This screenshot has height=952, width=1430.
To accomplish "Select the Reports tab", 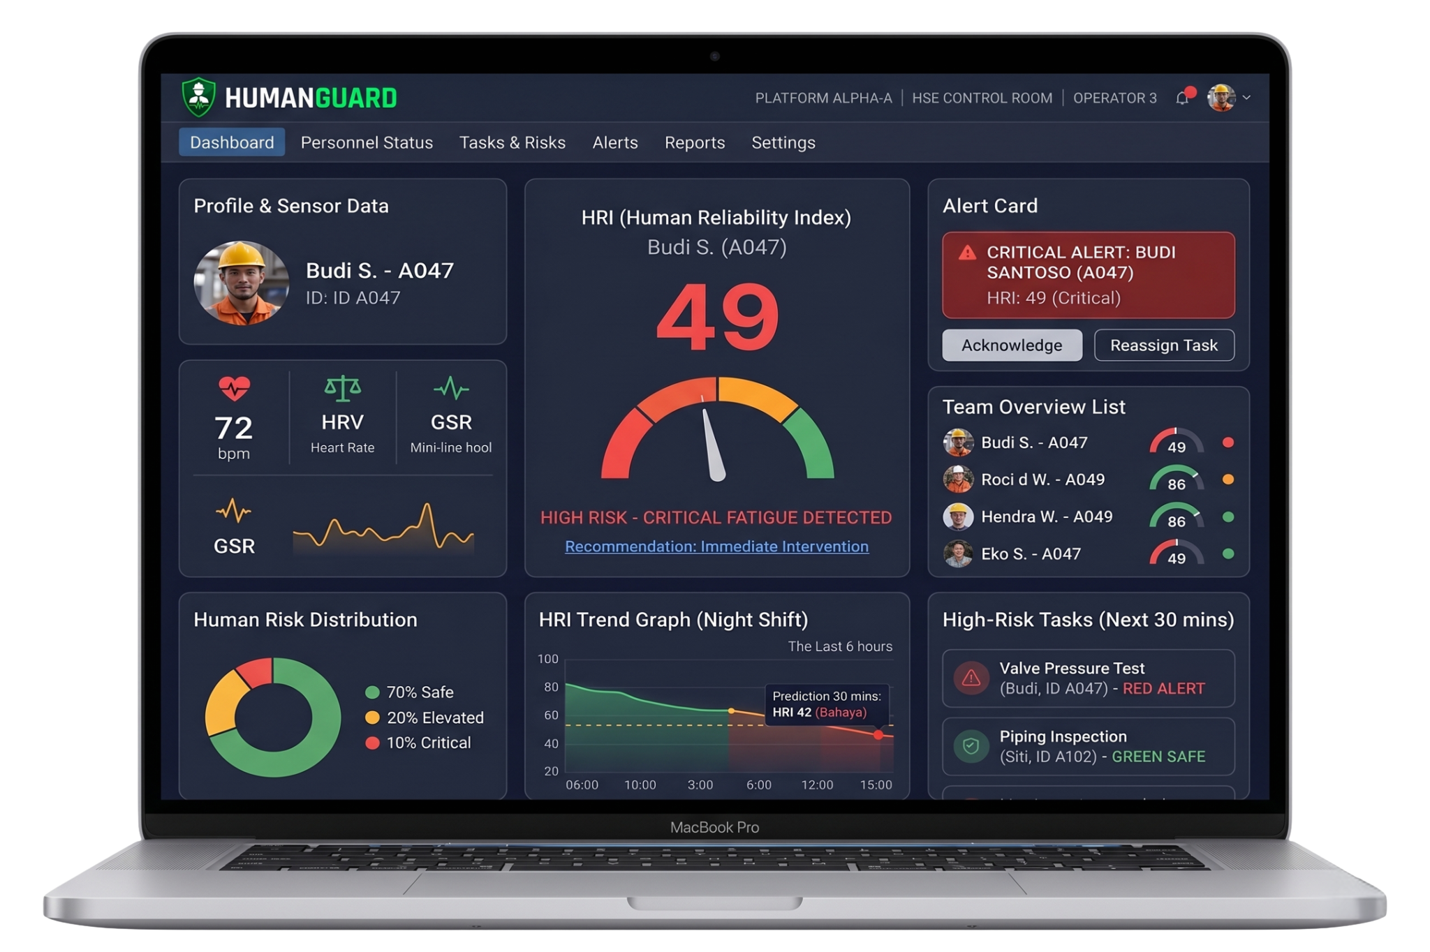I will (x=695, y=142).
